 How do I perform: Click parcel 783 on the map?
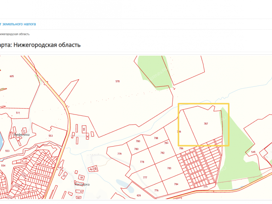click(x=169, y=168)
